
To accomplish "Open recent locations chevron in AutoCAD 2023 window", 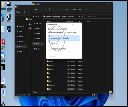I will tap(39, 16).
